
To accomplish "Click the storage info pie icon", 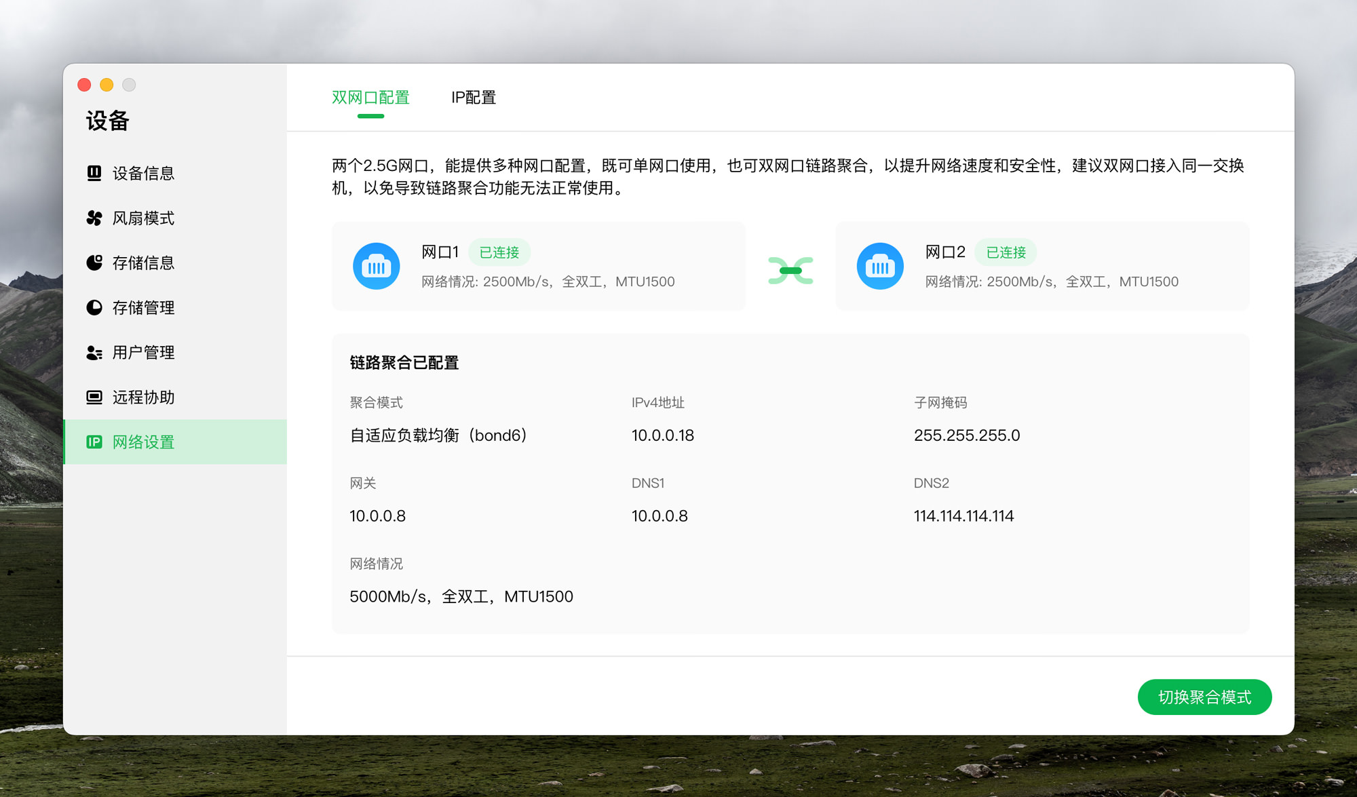I will pos(94,263).
